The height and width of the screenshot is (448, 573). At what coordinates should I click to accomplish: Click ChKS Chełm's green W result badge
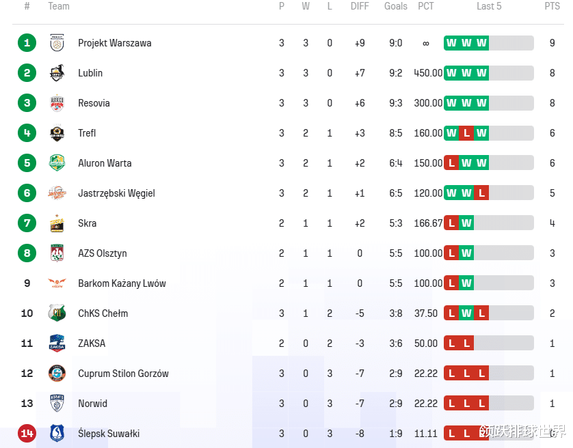click(466, 313)
